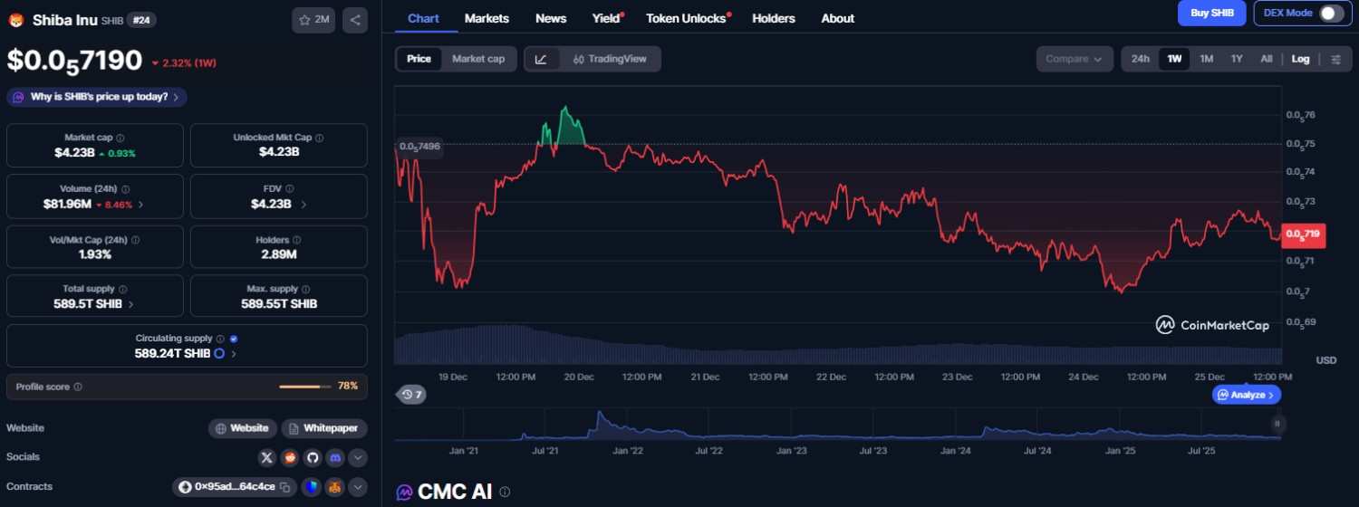Add SHIB to watchlist star button
Image resolution: width=1359 pixels, height=507 pixels.
point(313,19)
